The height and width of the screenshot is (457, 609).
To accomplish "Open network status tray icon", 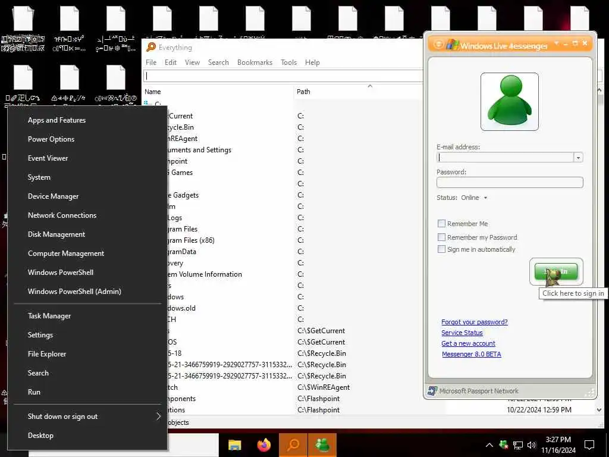I will (x=518, y=445).
